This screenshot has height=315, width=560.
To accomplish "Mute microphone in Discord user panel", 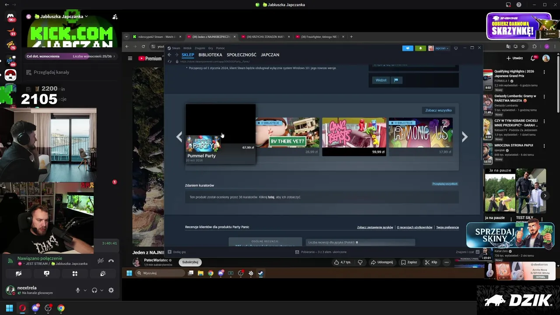I will pos(78,290).
